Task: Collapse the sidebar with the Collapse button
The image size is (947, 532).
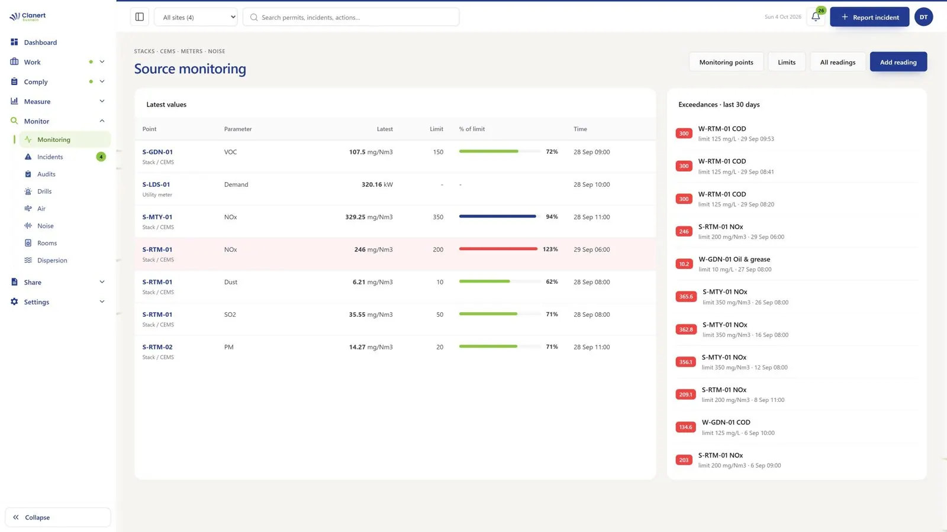Action: 58,517
